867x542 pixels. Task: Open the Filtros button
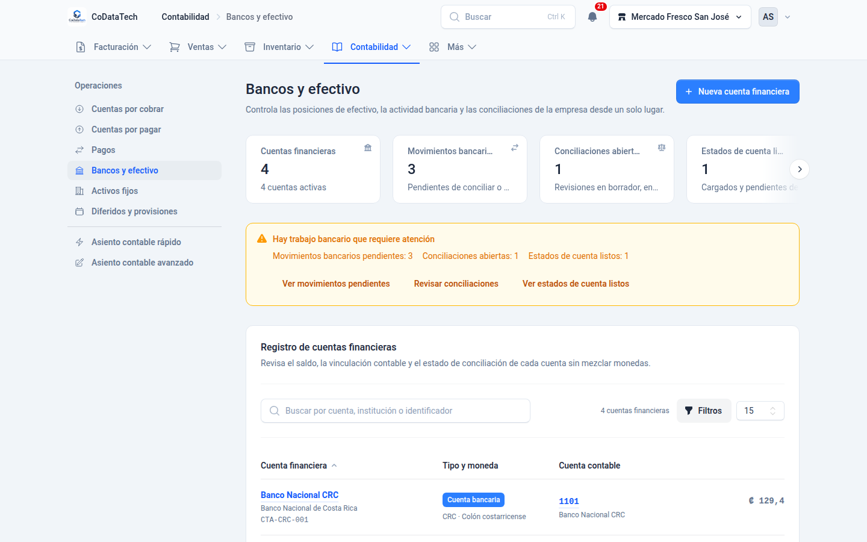(x=704, y=411)
